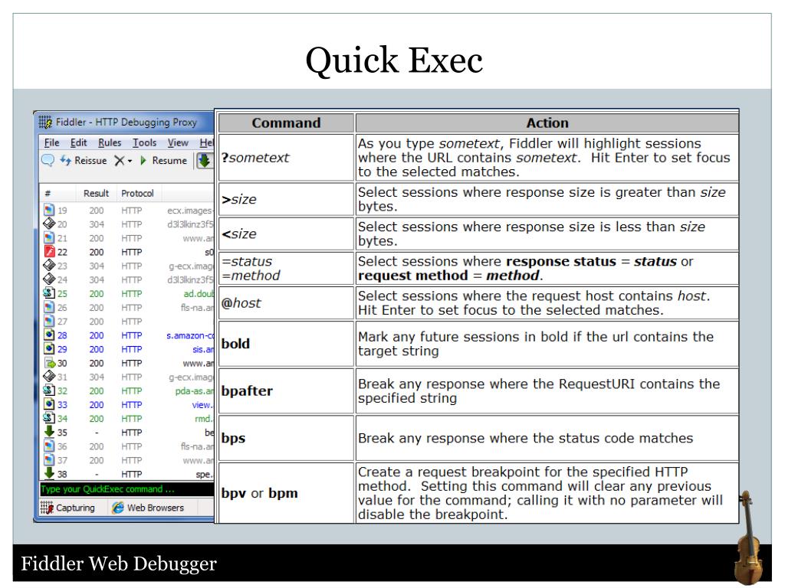Image resolution: width=785 pixels, height=588 pixels.
Task: Open the View menu
Action: point(178,142)
